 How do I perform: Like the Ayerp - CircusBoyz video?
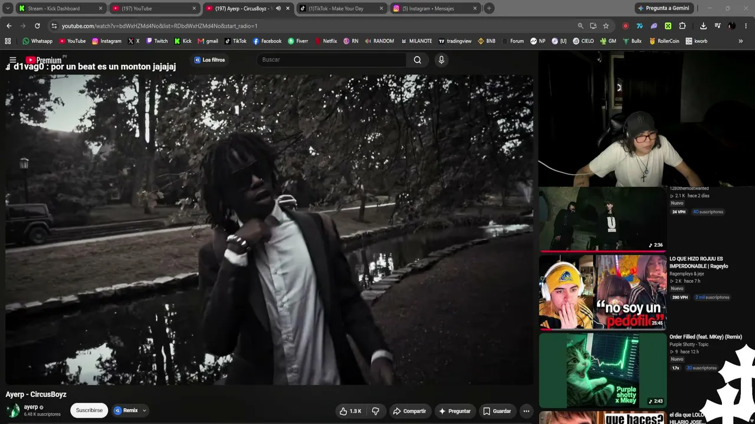click(350, 411)
